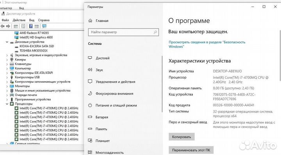Expand Контроллеры запоминающих устройств node
Screen dimensions: 281x155
(7, 82)
